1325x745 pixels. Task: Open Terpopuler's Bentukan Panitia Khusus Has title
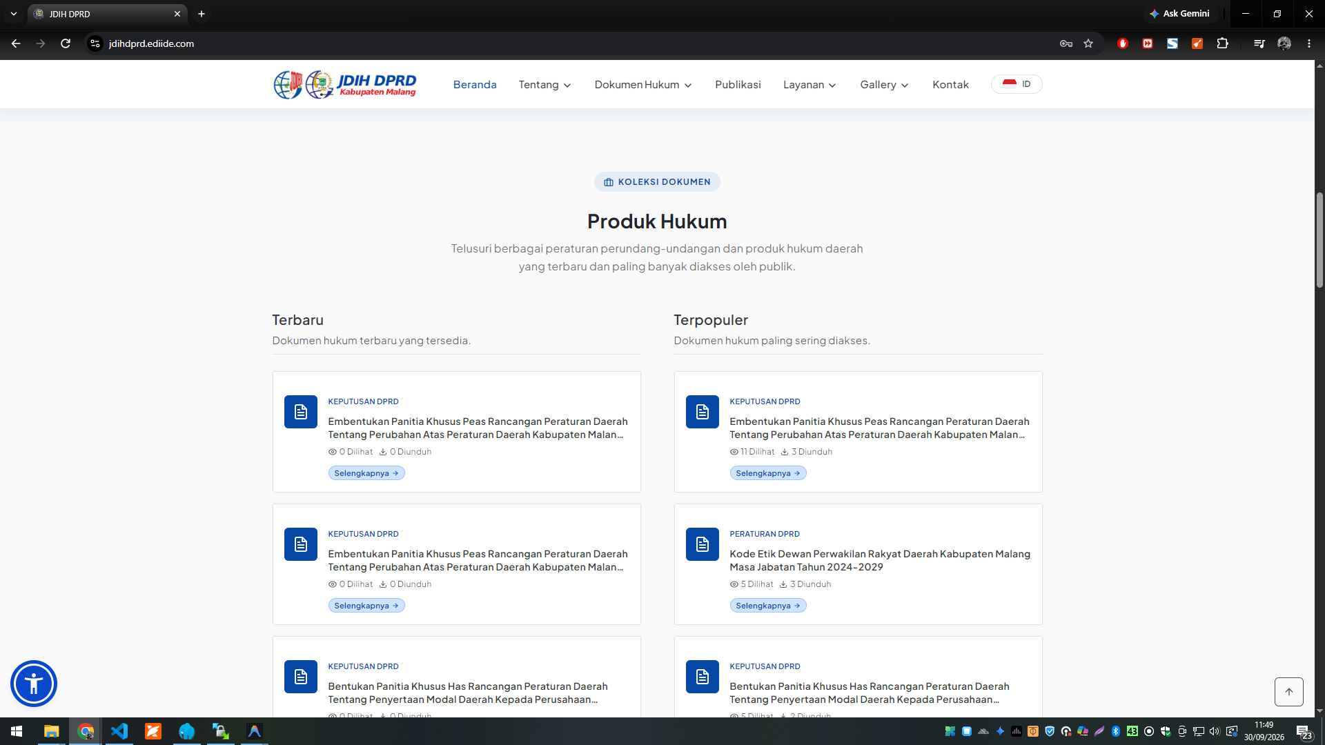870,693
